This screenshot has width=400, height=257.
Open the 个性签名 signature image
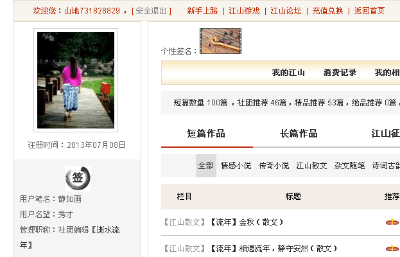pyautogui.click(x=220, y=41)
